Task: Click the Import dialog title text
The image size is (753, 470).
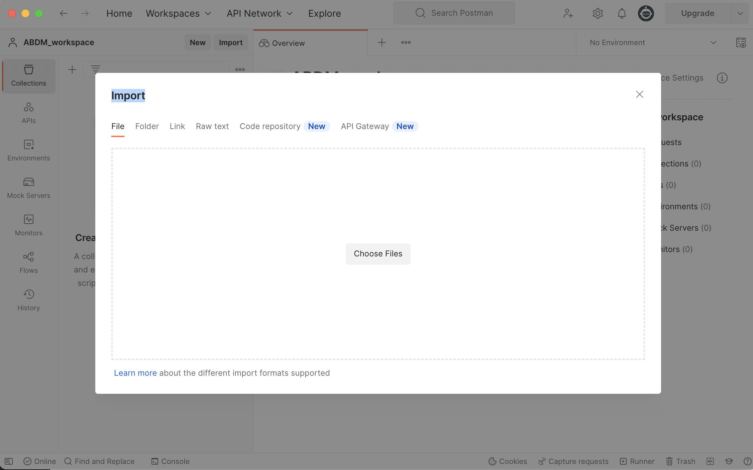Action: pyautogui.click(x=128, y=96)
